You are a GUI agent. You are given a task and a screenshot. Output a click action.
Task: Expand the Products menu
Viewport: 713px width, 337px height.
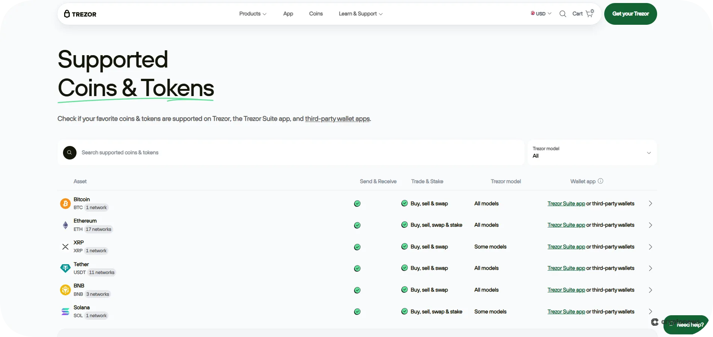[252, 14]
